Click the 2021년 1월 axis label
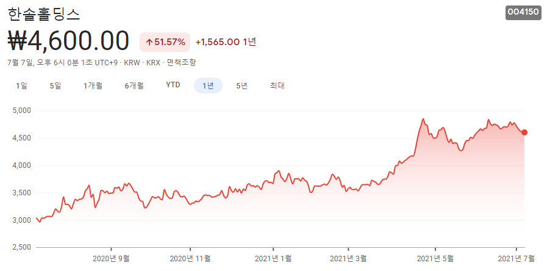The height and width of the screenshot is (271, 547). tap(273, 259)
